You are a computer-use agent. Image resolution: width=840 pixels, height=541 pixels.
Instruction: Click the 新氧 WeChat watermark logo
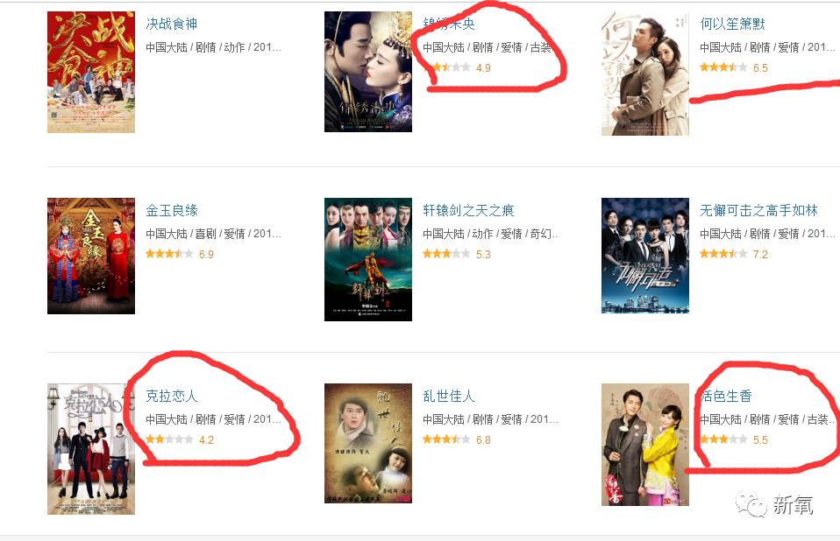[774, 504]
